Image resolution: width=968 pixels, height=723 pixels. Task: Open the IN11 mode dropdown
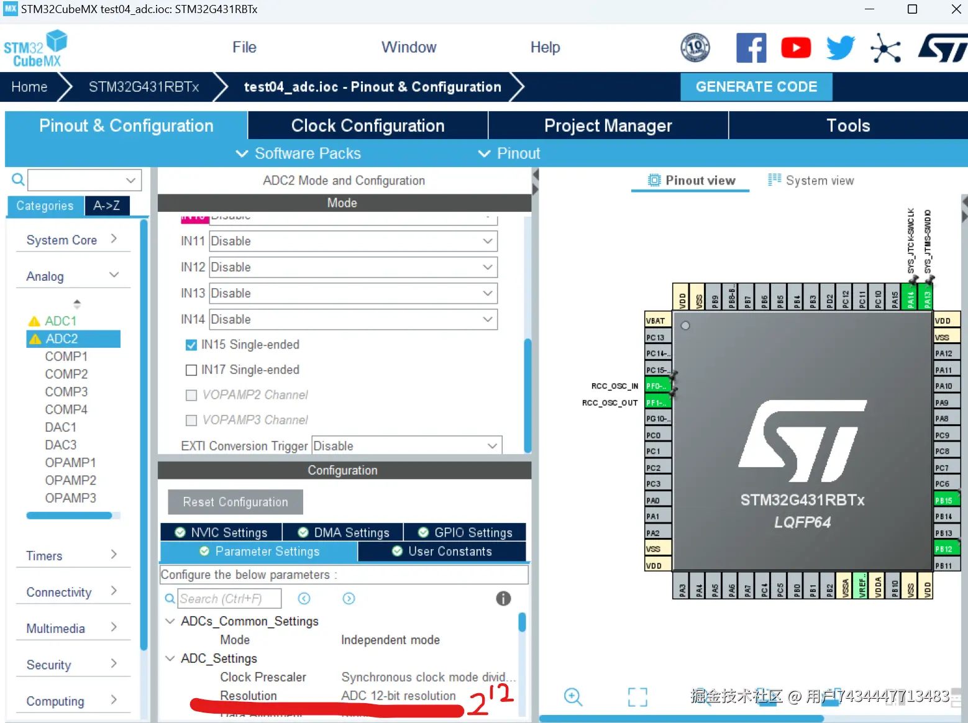click(353, 241)
